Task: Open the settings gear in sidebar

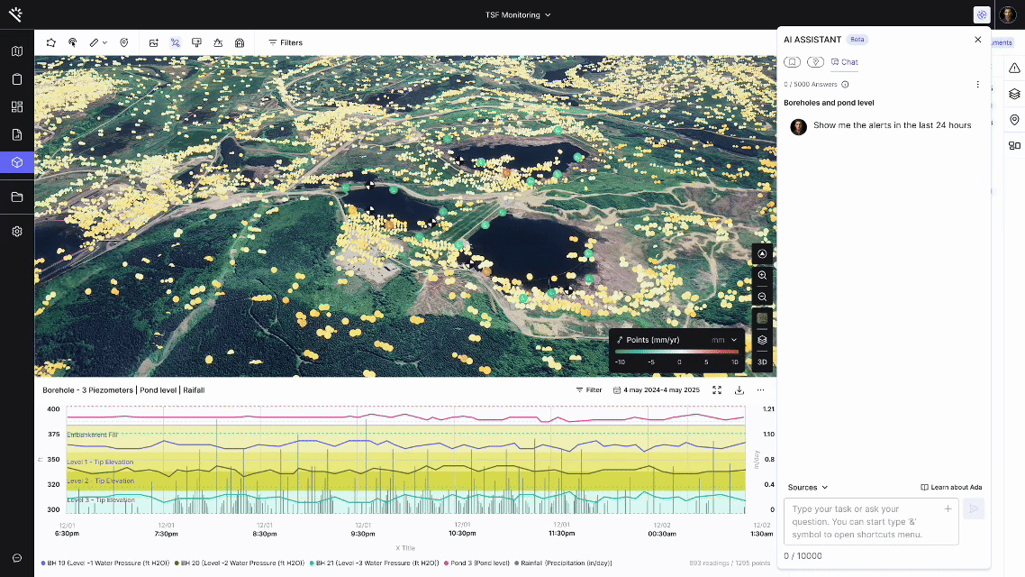Action: tap(17, 232)
